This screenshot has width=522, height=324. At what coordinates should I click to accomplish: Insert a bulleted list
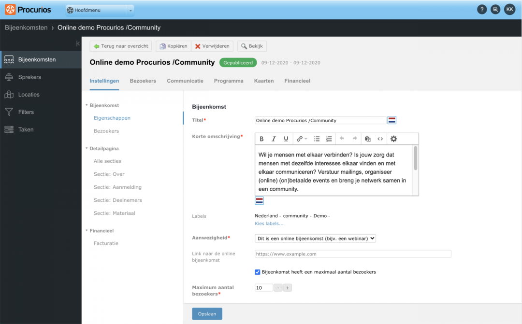[x=317, y=139]
